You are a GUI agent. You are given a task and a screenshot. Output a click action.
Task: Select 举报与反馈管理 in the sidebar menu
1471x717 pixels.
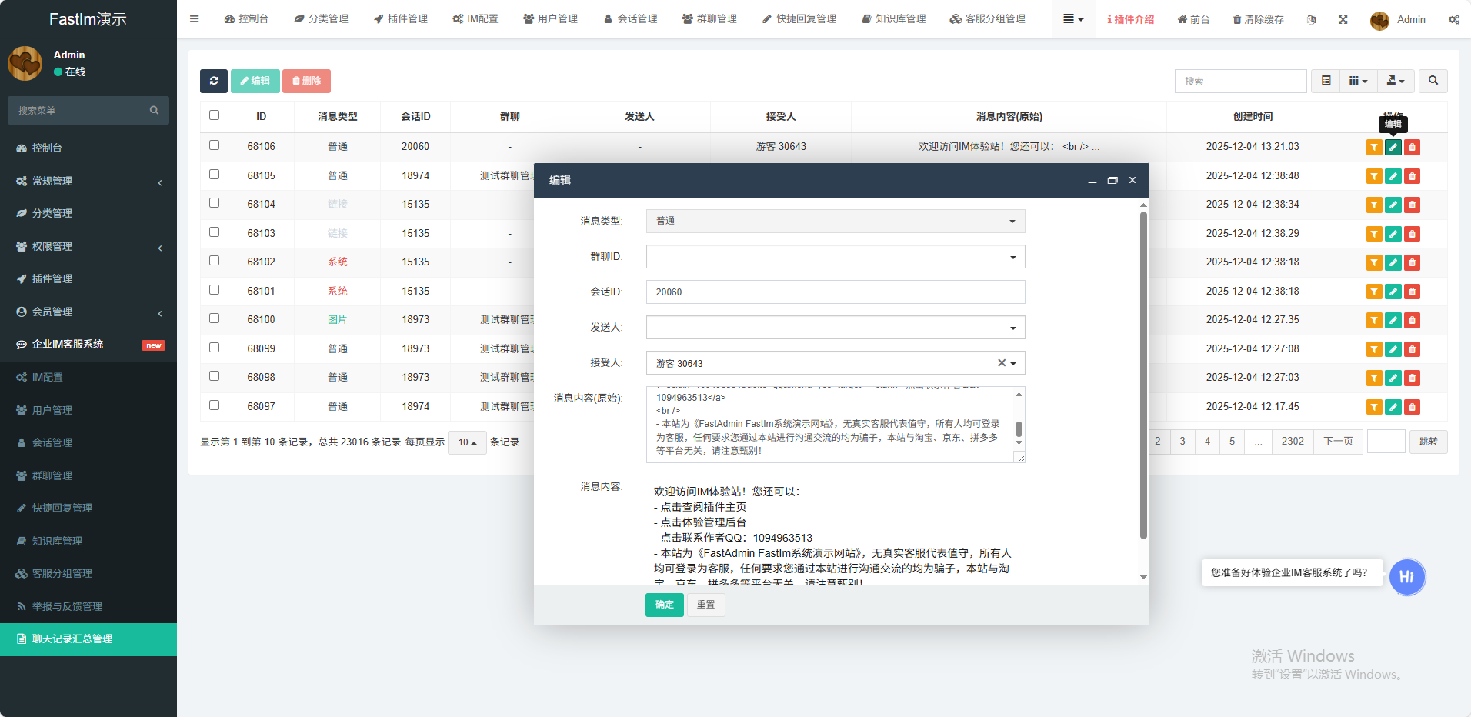pos(67,606)
